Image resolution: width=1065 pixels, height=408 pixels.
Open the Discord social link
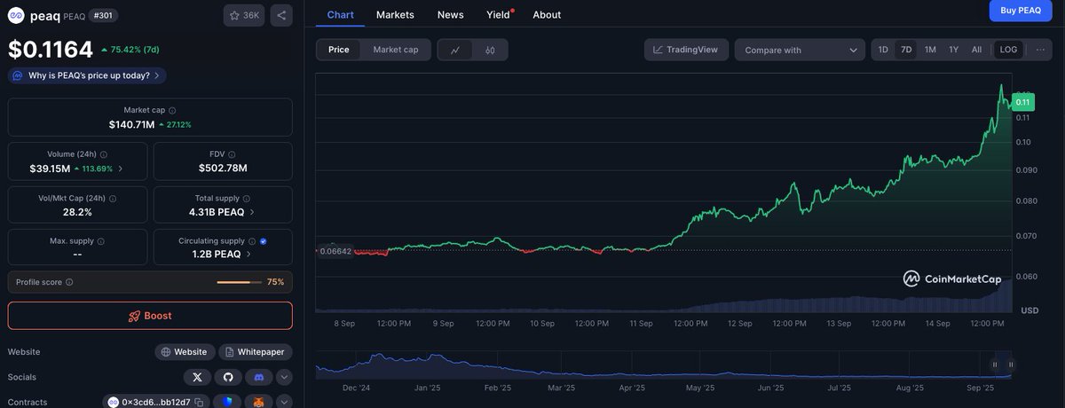[259, 377]
